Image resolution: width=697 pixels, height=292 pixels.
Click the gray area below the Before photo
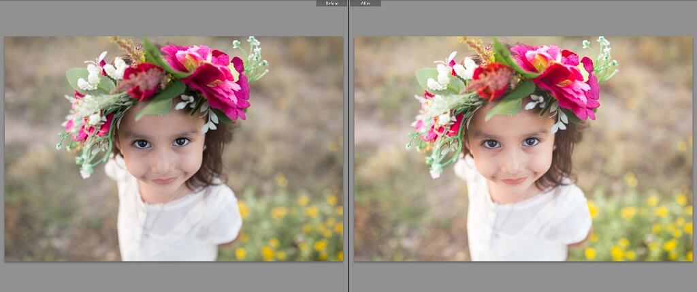(174, 277)
